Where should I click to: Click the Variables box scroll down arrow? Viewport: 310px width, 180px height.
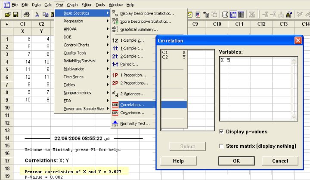[294, 117]
